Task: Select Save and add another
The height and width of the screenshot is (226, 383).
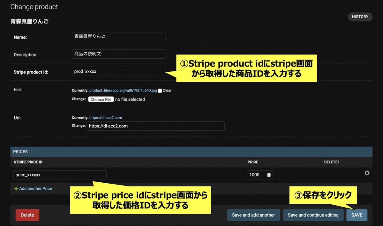Action: 253,215
